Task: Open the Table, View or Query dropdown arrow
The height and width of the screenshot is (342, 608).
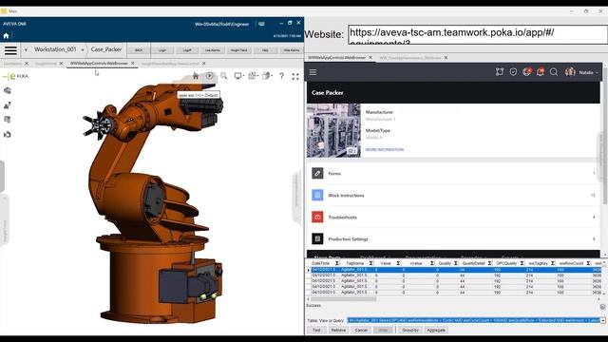Action: point(603,321)
